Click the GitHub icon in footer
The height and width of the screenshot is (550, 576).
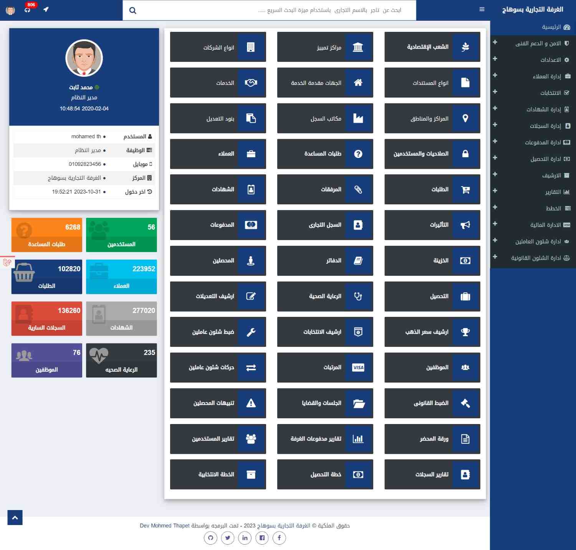tap(210, 538)
